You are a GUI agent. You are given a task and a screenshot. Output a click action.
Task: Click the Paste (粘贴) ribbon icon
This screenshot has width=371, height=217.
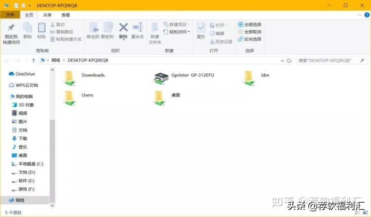41,28
